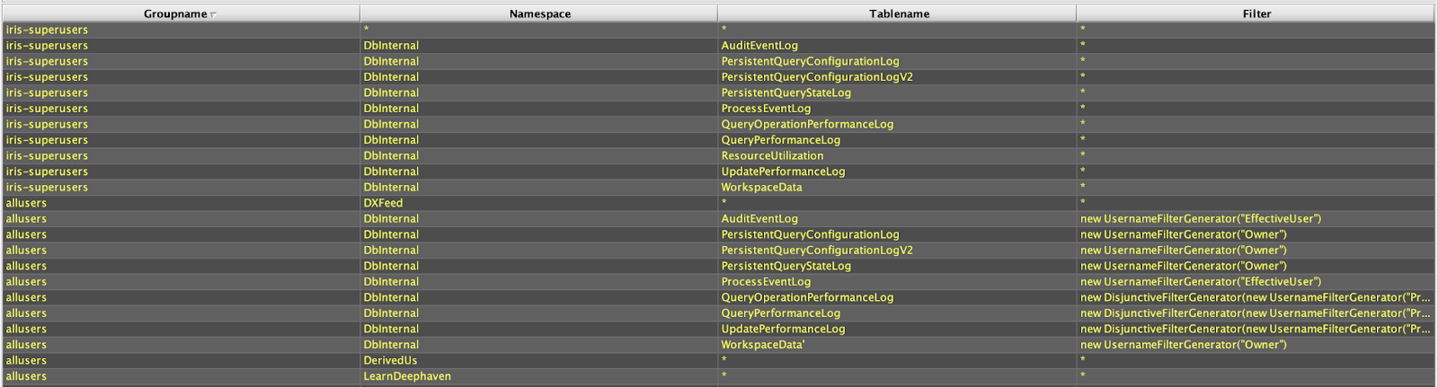This screenshot has height=387, width=1438.
Task: Click the truncated filter for QueryOperationPerformanceLog allusers
Action: click(1255, 297)
